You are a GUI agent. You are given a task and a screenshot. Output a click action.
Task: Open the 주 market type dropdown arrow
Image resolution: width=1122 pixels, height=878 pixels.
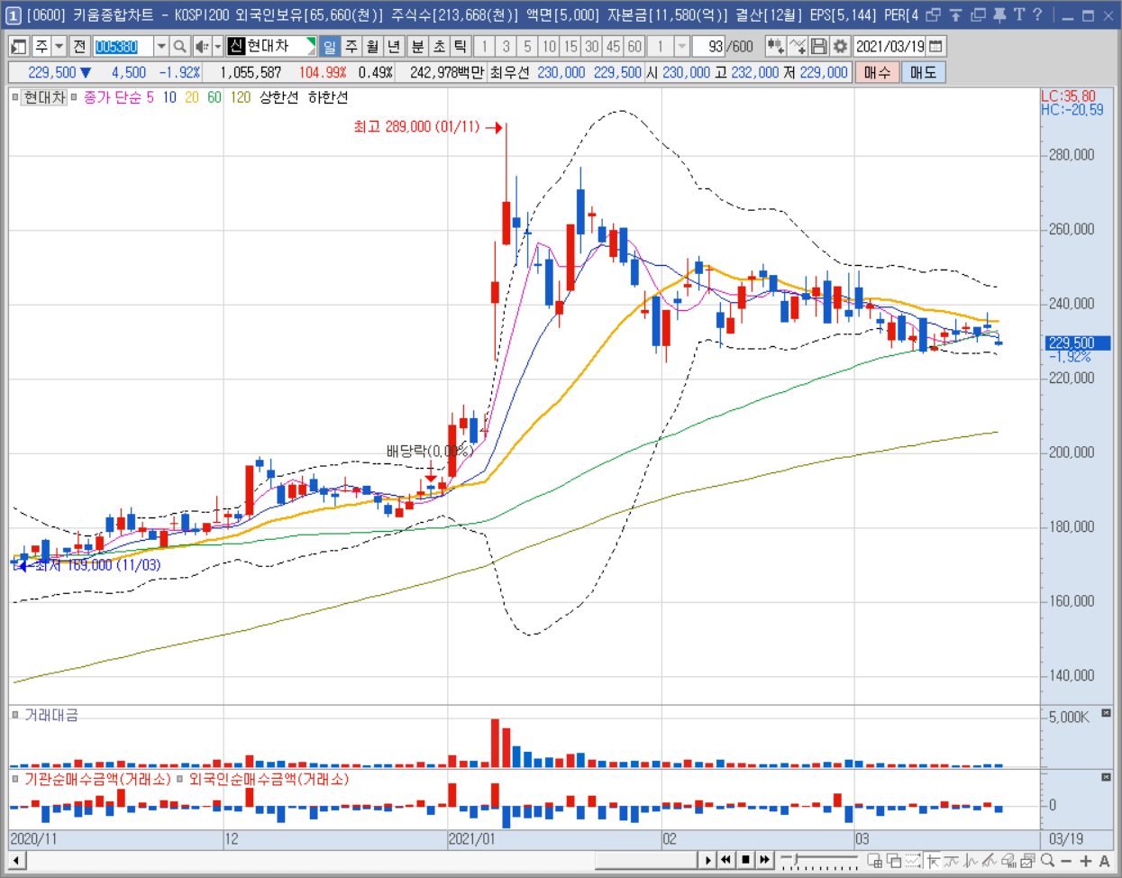(59, 46)
